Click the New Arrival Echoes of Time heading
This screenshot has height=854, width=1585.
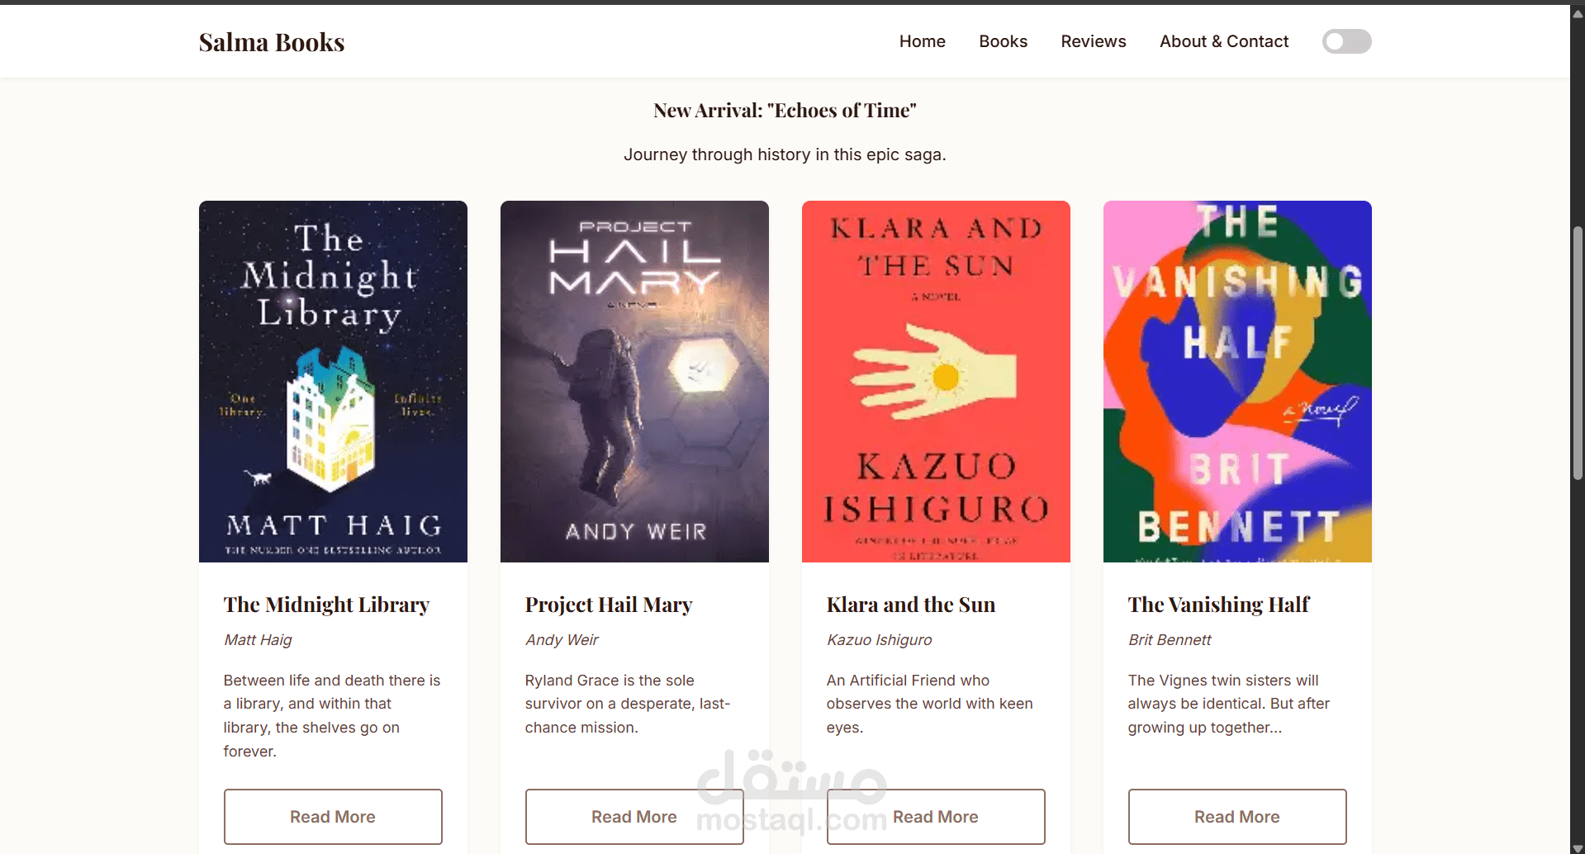(x=785, y=111)
